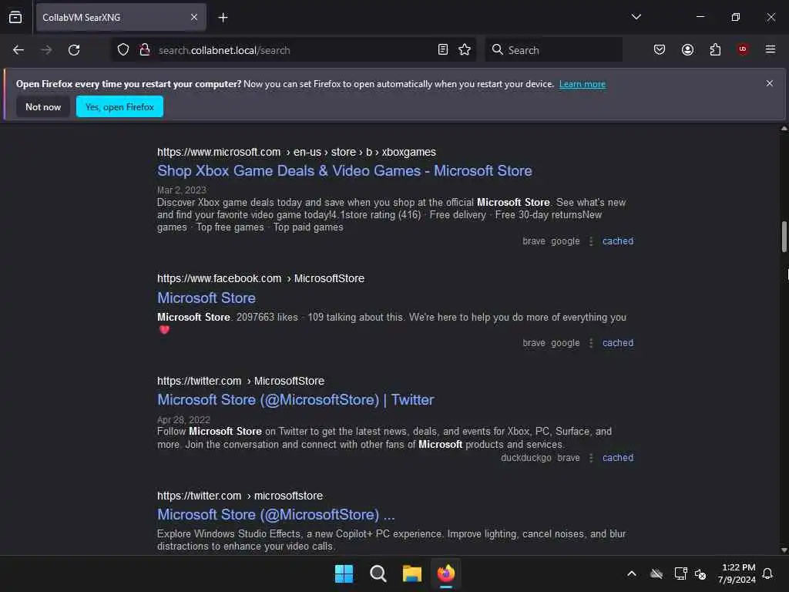Reload the current page
Viewport: 789px width, 592px height.
[x=74, y=50]
